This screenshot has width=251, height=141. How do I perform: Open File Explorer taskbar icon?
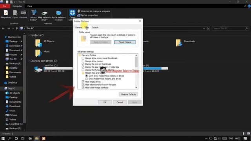[x=37, y=138]
